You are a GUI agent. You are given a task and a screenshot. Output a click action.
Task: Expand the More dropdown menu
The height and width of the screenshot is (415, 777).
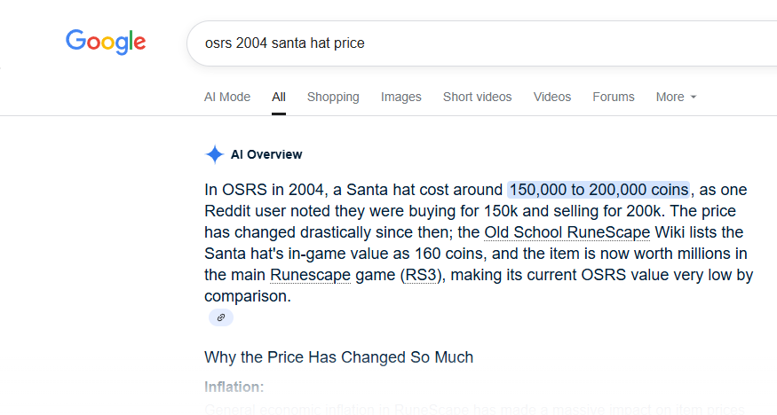pos(676,97)
